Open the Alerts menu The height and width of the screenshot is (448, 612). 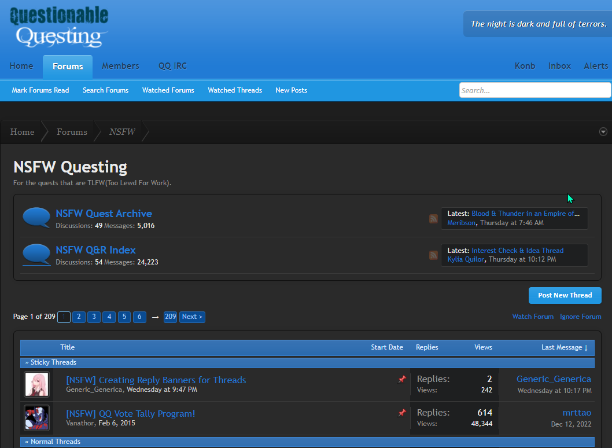click(x=596, y=66)
